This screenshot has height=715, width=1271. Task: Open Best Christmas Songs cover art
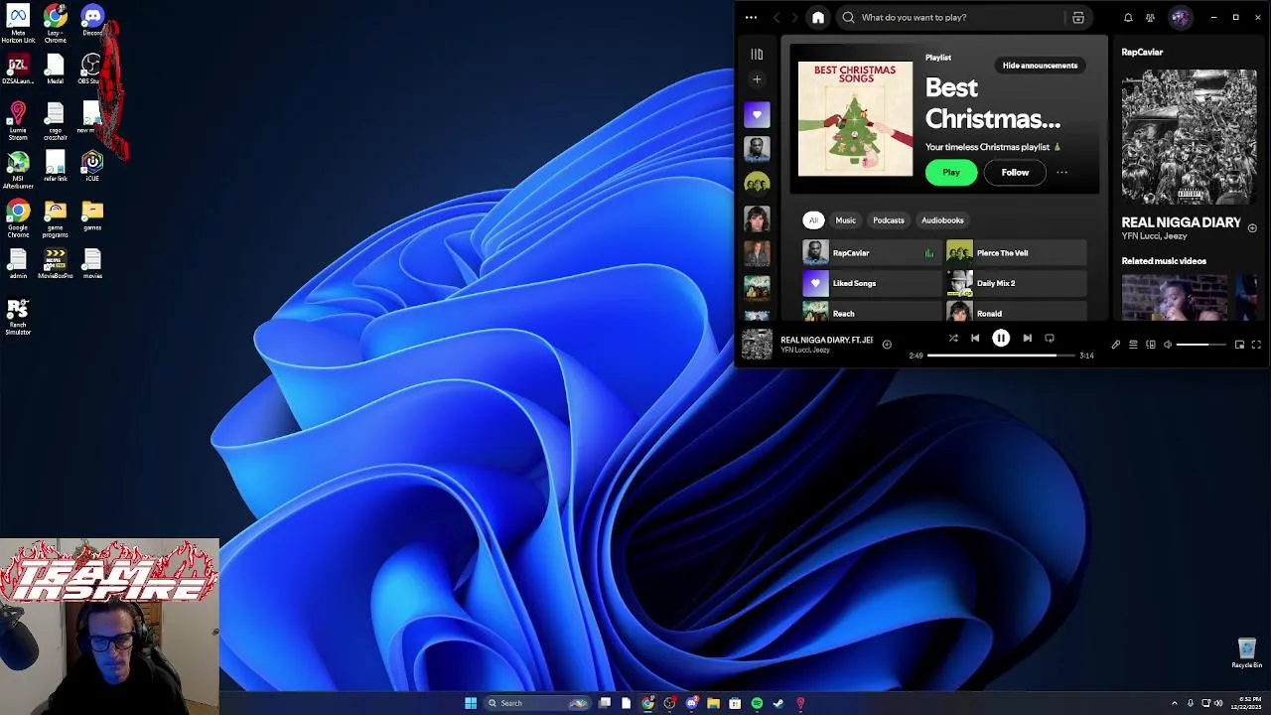[x=855, y=119]
